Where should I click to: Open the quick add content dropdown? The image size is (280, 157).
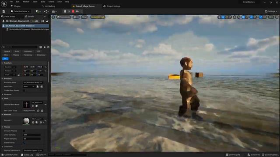point(38,11)
